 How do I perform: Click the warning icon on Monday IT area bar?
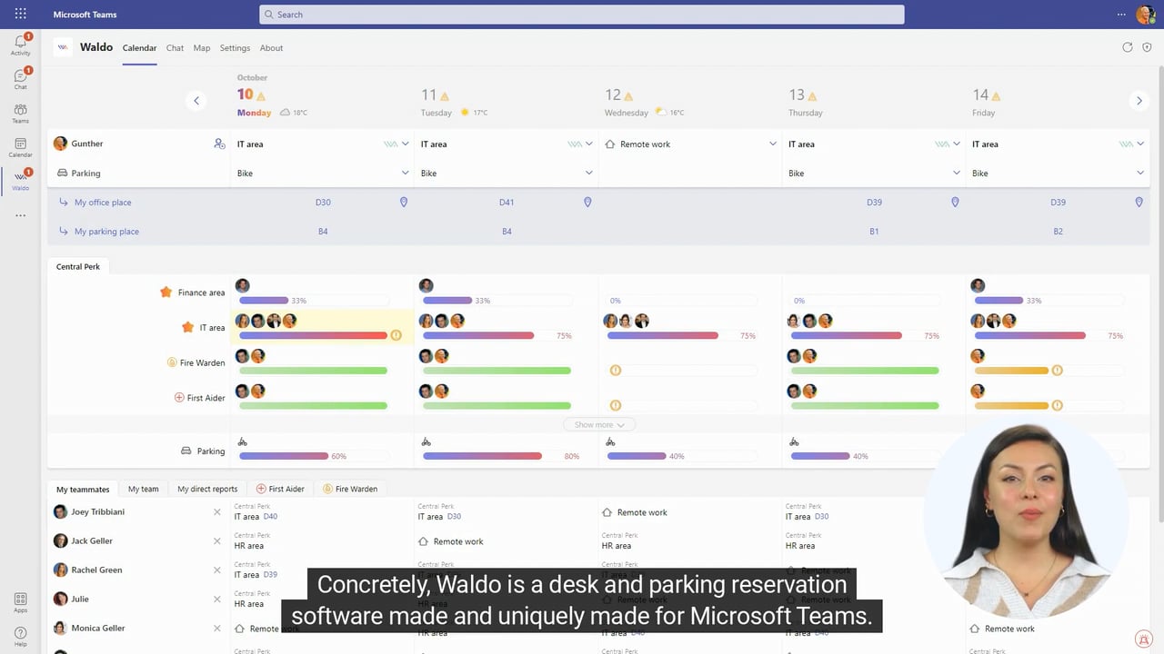396,335
